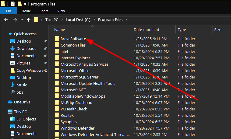This screenshot has height=139, width=231.
Task: Select the Microsoft SQL Server folder
Action: coord(80,77)
